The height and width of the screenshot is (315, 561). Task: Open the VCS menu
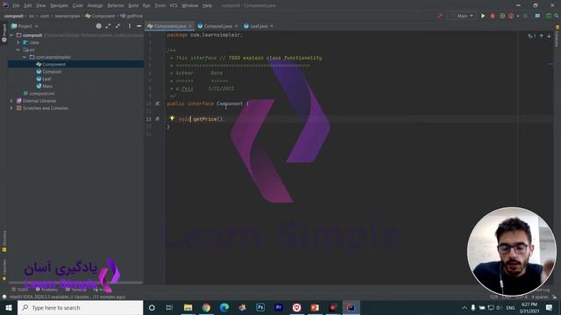pyautogui.click(x=174, y=5)
